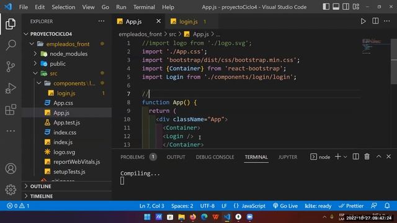Click the Prettier status item
The image size is (397, 223).
[351, 206]
